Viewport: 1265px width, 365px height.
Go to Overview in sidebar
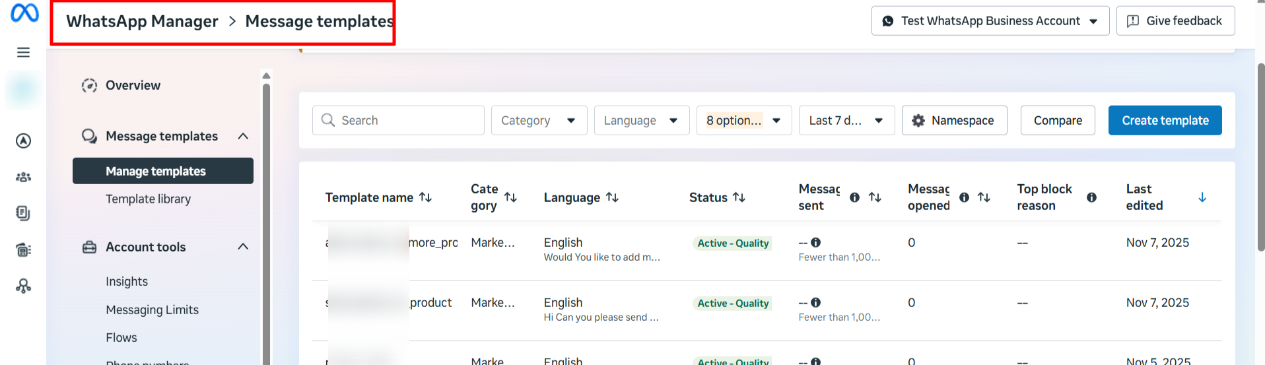click(x=133, y=85)
